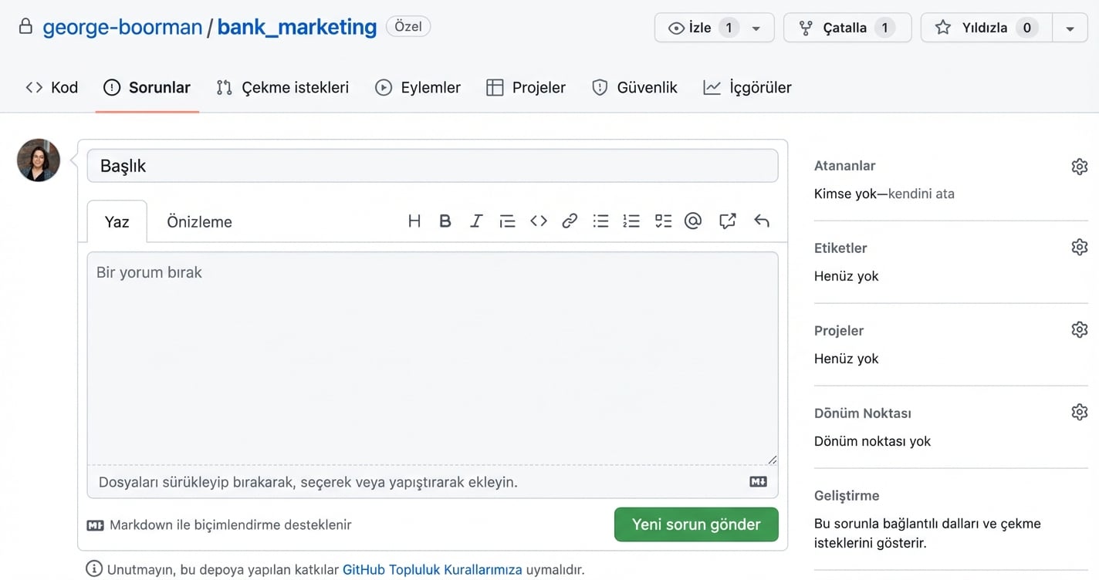Open the Etiketler gear menu
This screenshot has width=1099, height=580.
[1079, 248]
